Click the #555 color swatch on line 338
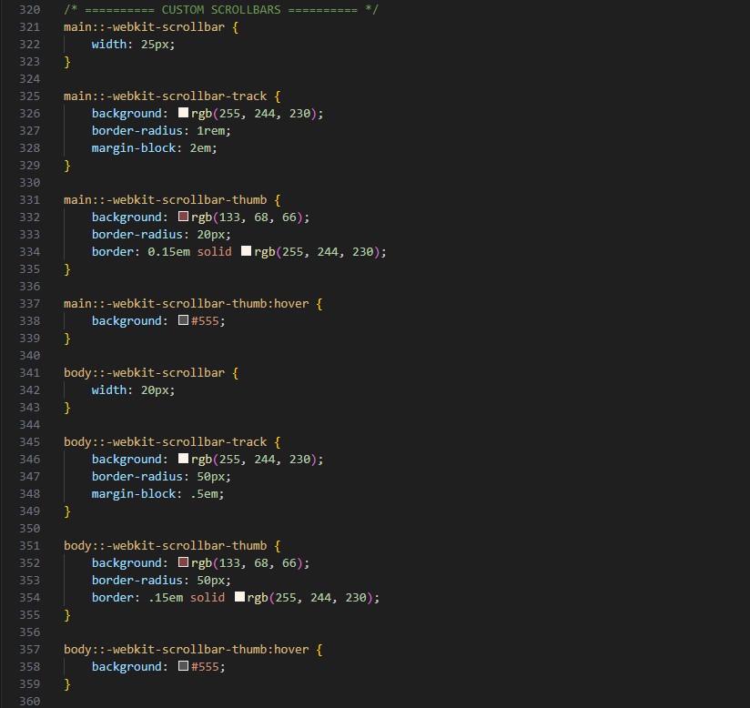 click(x=183, y=320)
